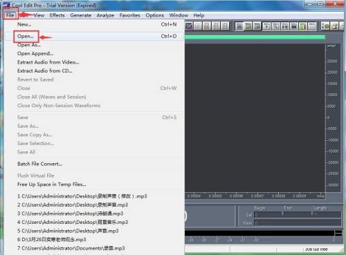Viewport: 346px width, 255px height.
Task: Choose Extract Audio from Video...
Action: pyautogui.click(x=95, y=62)
